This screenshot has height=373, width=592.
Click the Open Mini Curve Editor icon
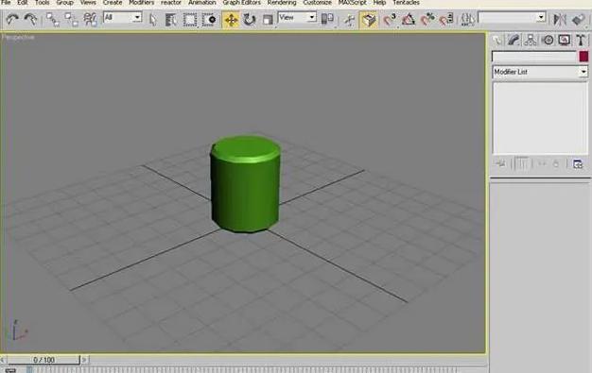click(10, 370)
